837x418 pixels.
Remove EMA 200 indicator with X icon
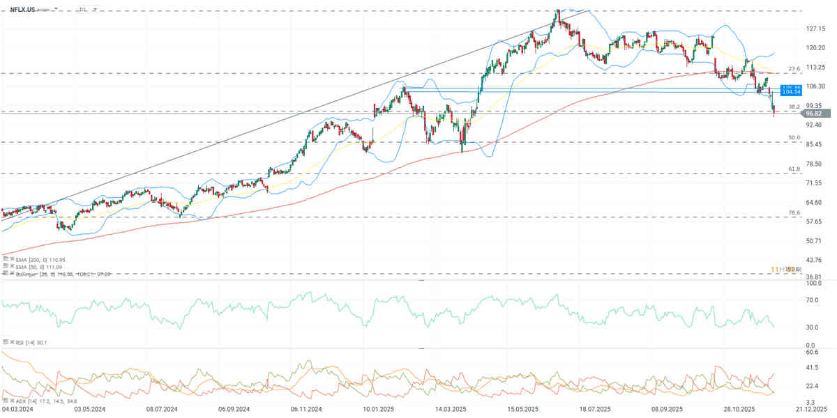(11, 259)
